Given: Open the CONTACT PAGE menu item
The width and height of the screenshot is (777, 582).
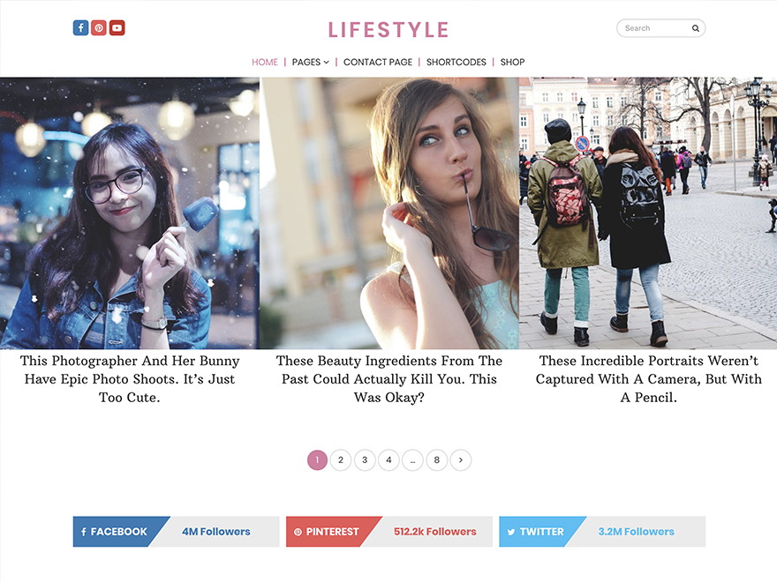Looking at the screenshot, I should pos(378,62).
